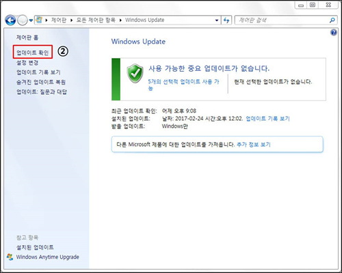
Task: Click the magnifier search icon
Action: 332,20
